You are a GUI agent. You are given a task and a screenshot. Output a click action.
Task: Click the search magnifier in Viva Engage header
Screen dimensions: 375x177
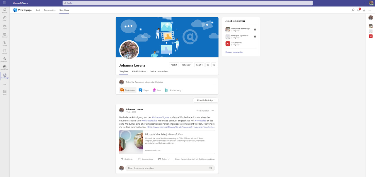pyautogui.click(x=353, y=10)
